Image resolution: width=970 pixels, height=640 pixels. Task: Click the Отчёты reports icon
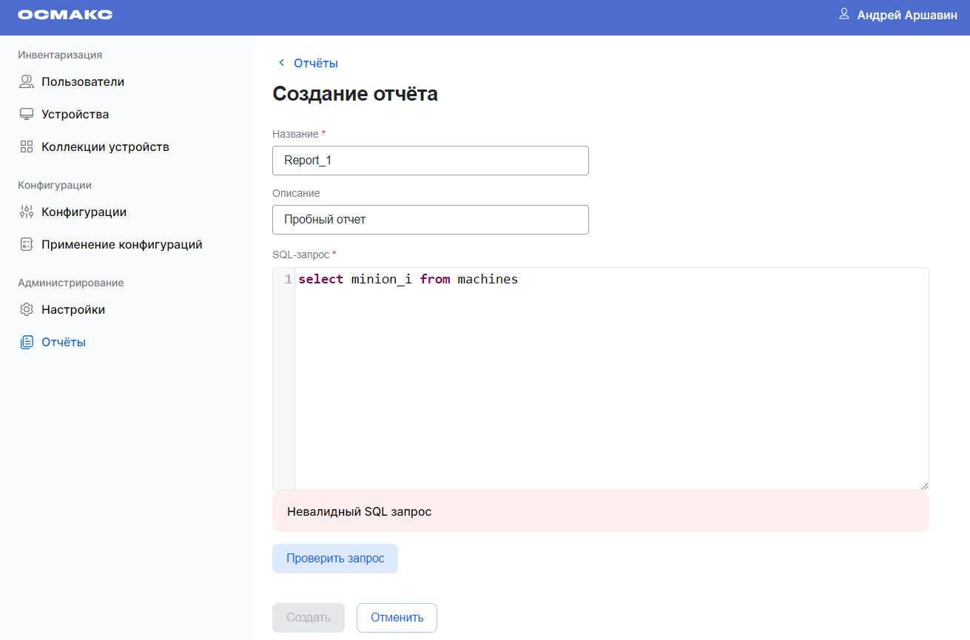coord(27,343)
